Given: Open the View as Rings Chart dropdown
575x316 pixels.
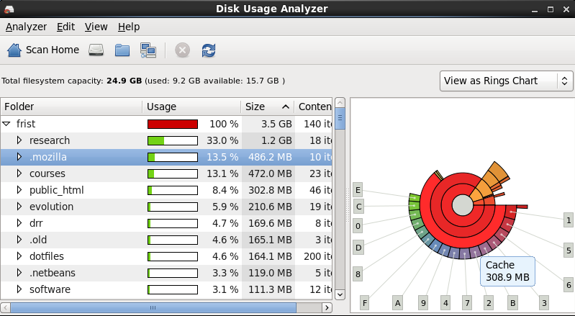Looking at the screenshot, I should [506, 81].
